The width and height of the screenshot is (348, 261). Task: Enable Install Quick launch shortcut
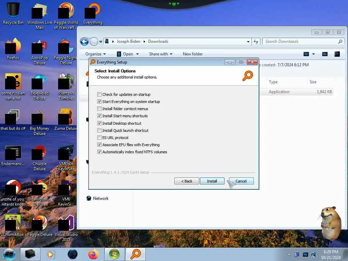point(100,130)
